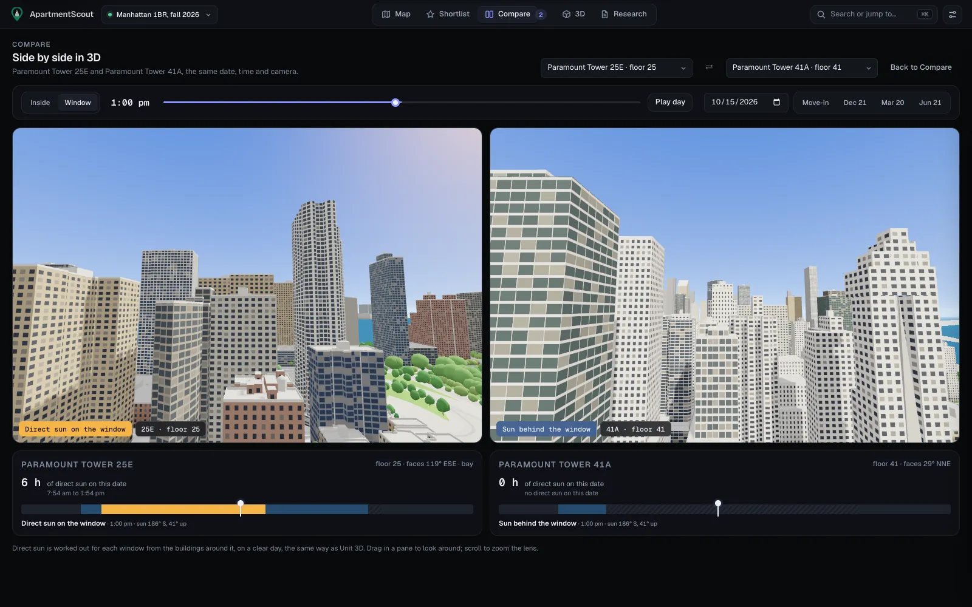Click the 41A · floor 41 label
Viewport: 972px width, 607px height.
[635, 429]
